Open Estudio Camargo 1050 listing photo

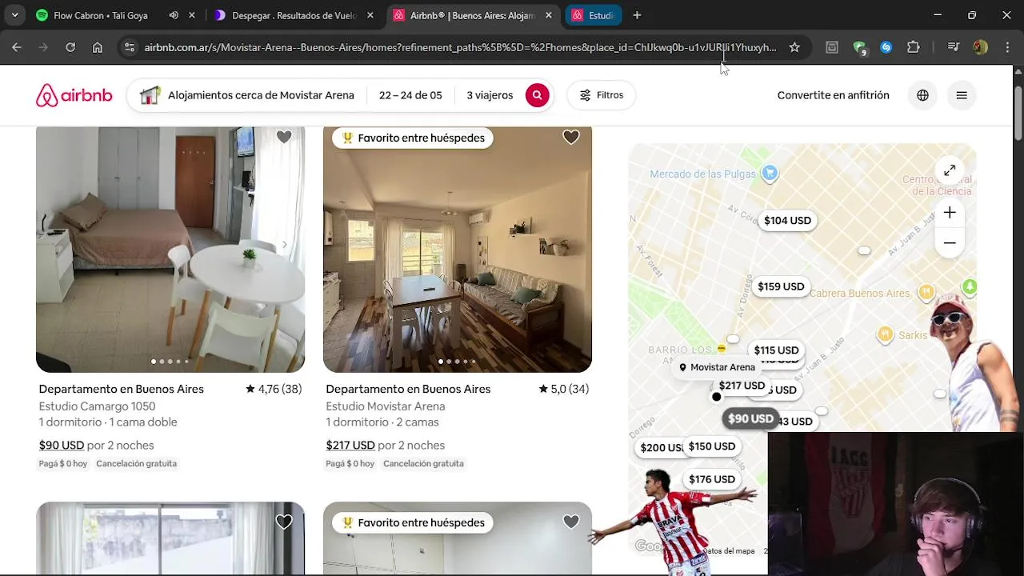click(170, 249)
